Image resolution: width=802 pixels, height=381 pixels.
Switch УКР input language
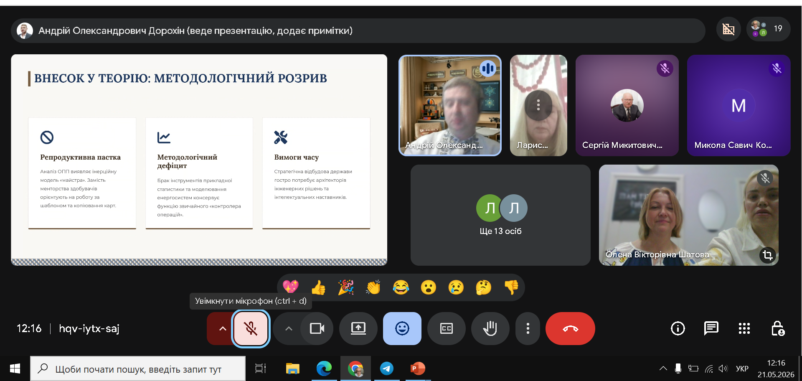(742, 368)
